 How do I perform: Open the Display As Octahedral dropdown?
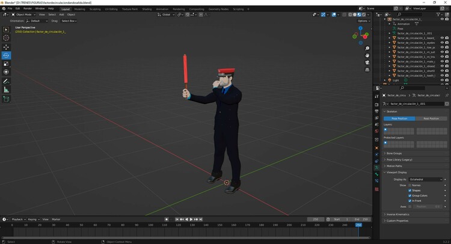coord(428,179)
